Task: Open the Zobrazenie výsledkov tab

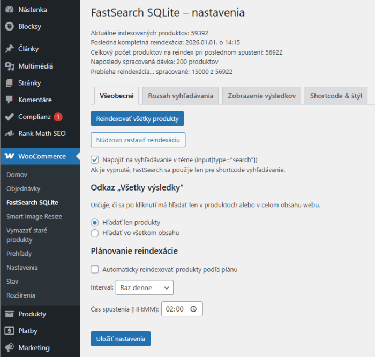Action: point(261,96)
